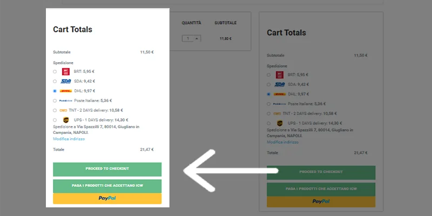Pick TNT 2 DAYS delivery radio in highlighted panel
The width and height of the screenshot is (432, 216).
click(x=55, y=110)
